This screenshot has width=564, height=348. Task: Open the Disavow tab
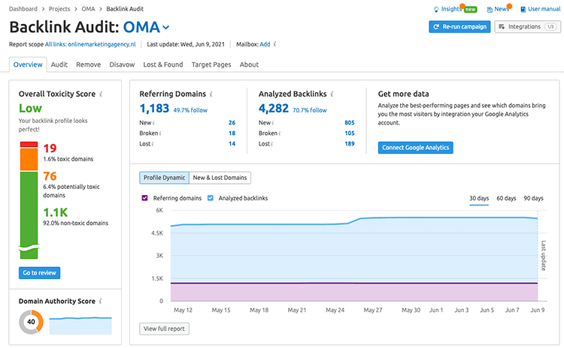(x=122, y=64)
